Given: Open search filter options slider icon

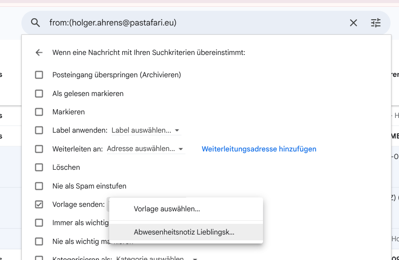Looking at the screenshot, I should pyautogui.click(x=376, y=23).
